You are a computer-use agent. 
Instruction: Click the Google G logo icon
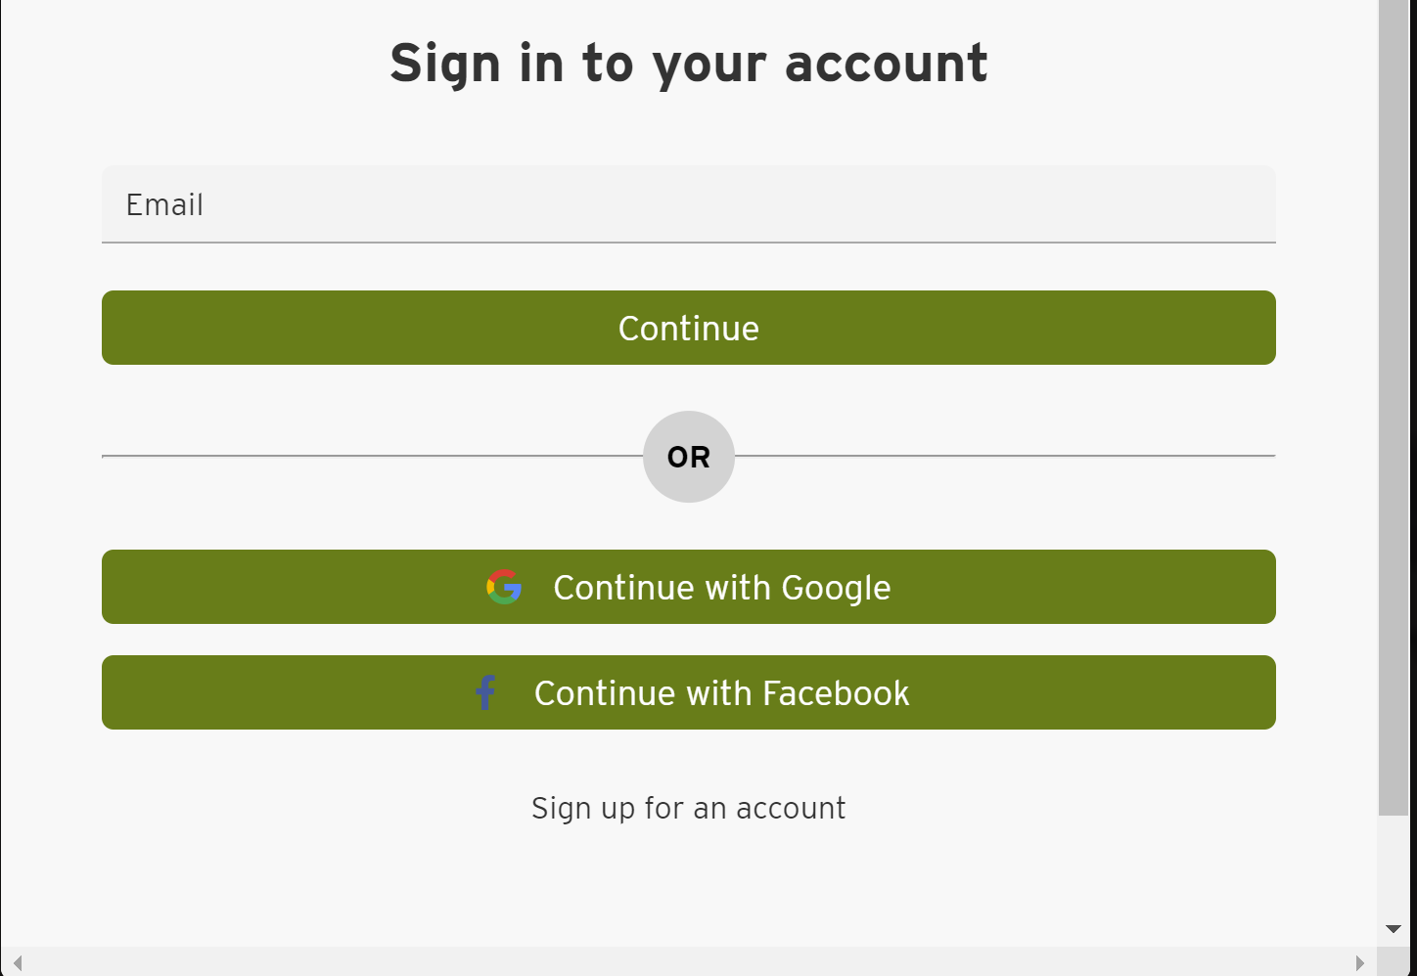tap(504, 587)
